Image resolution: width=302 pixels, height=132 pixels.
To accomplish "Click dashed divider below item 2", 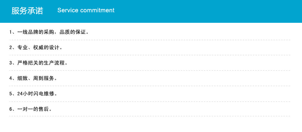I will [x=150, y=55].
